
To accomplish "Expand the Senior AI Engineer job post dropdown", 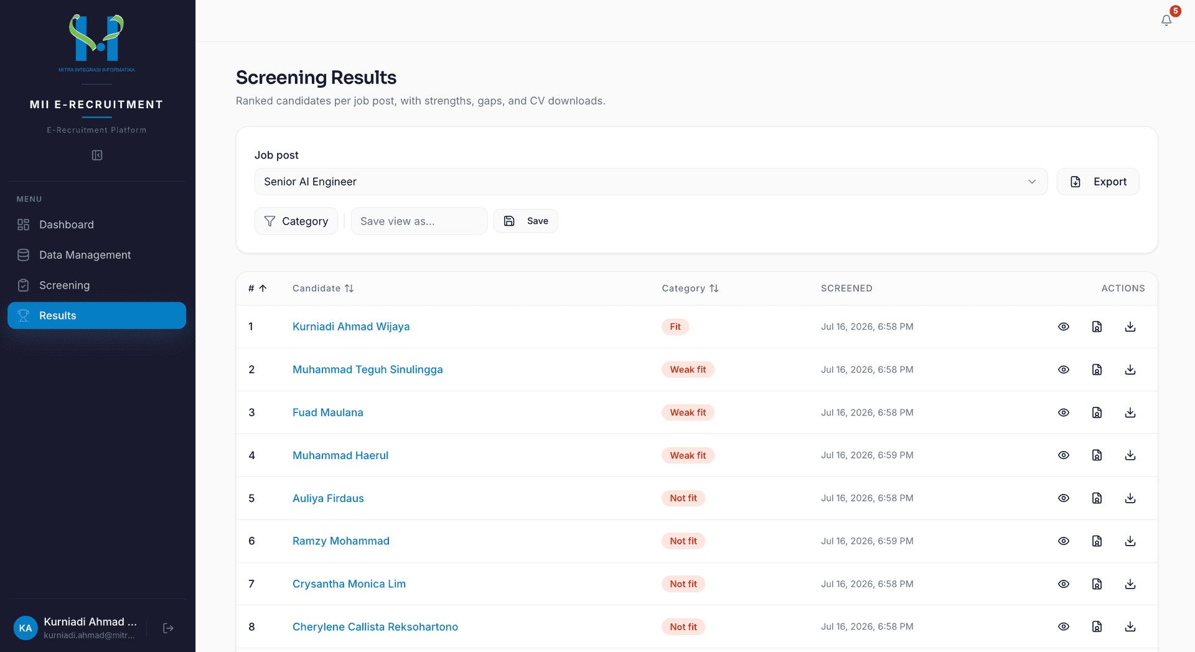I will coord(651,182).
